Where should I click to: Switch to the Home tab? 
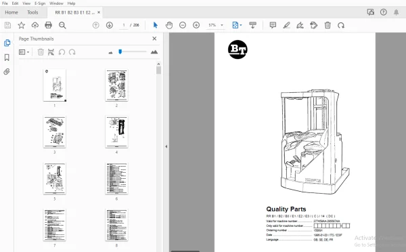point(12,12)
